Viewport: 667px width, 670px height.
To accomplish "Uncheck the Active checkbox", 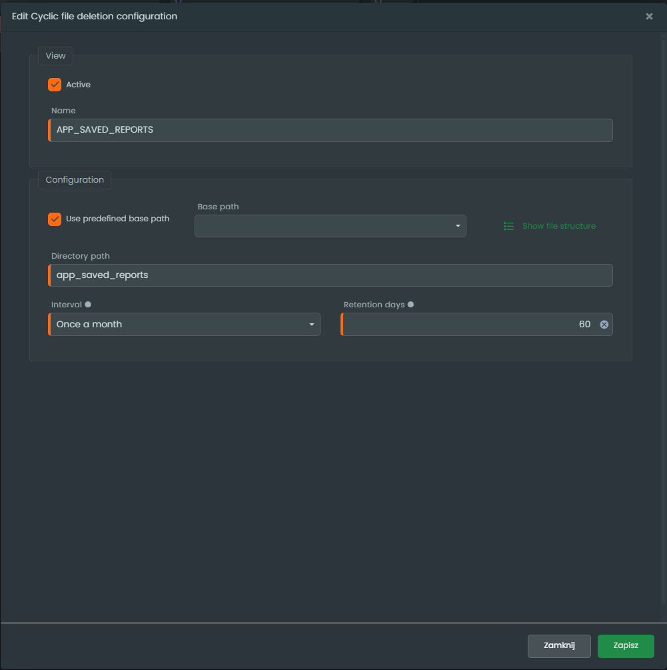I will pyautogui.click(x=55, y=85).
